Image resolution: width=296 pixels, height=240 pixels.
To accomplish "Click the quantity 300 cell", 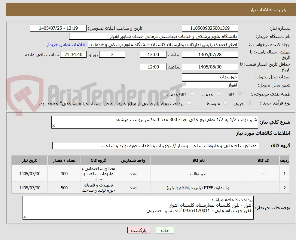I will [64, 174].
